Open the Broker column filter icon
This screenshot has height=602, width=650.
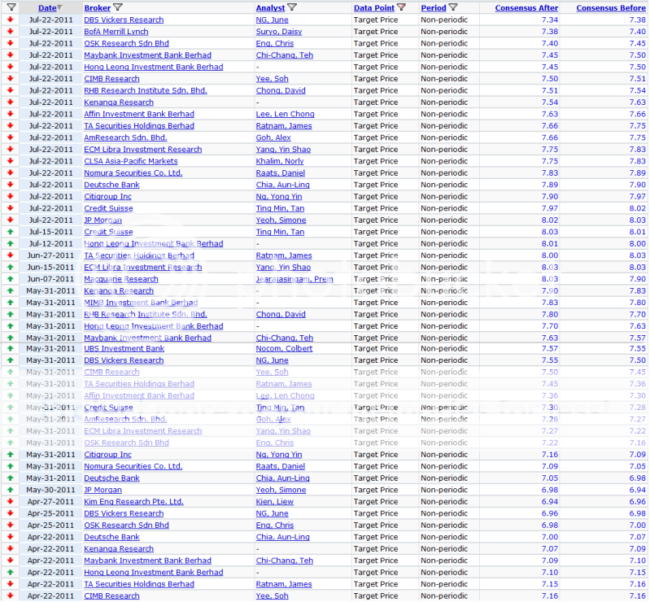pyautogui.click(x=118, y=7)
